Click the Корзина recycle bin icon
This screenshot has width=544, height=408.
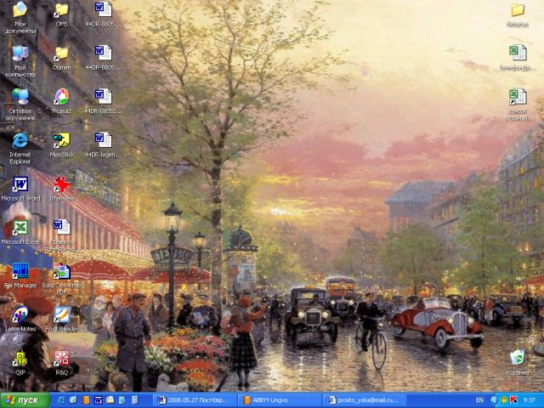(518, 363)
